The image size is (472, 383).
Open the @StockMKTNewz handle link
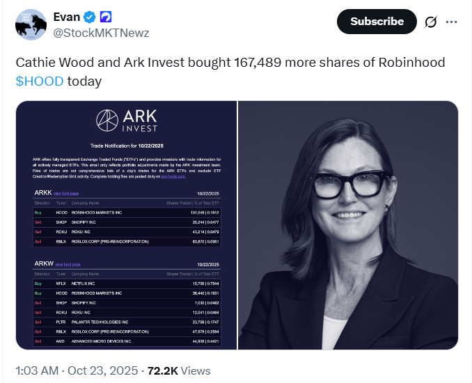(100, 32)
